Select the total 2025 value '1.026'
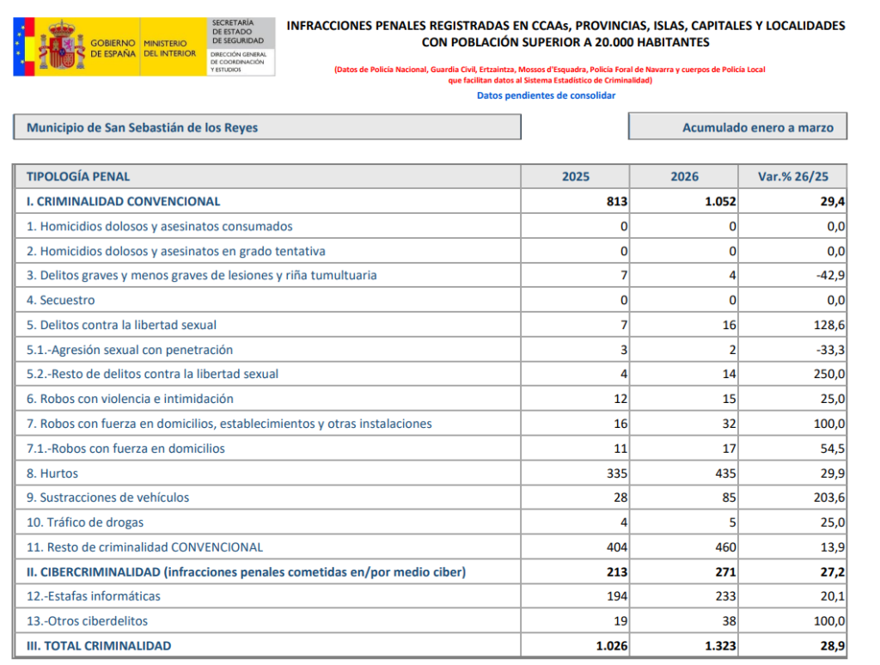The height and width of the screenshot is (665, 880). 612,646
